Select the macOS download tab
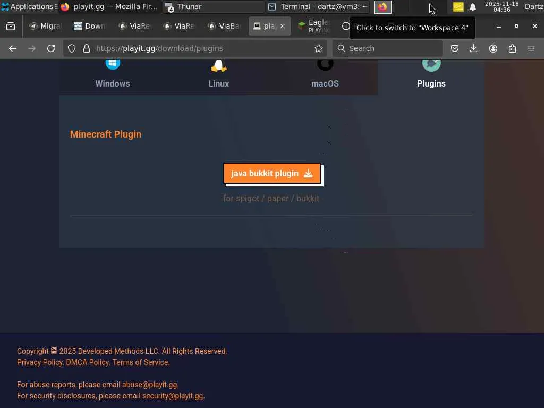 [x=325, y=76]
